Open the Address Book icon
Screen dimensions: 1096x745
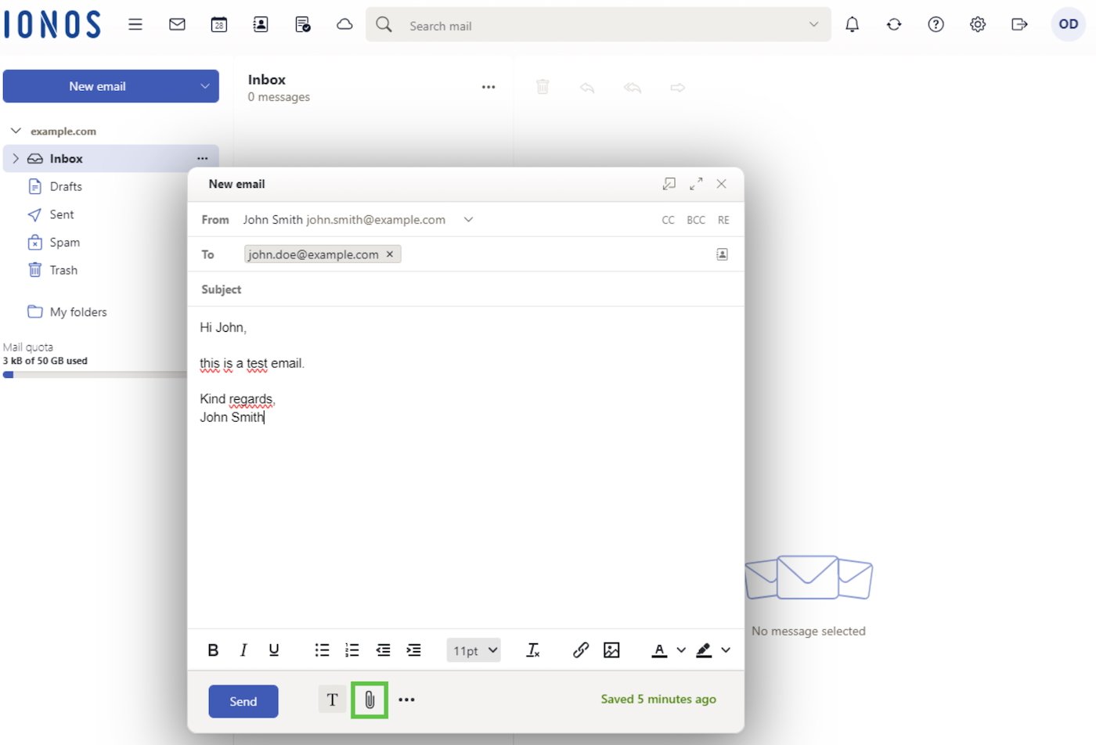(261, 24)
